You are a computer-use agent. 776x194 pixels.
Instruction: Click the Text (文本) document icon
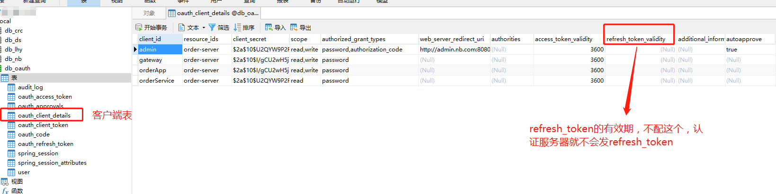pyautogui.click(x=181, y=27)
